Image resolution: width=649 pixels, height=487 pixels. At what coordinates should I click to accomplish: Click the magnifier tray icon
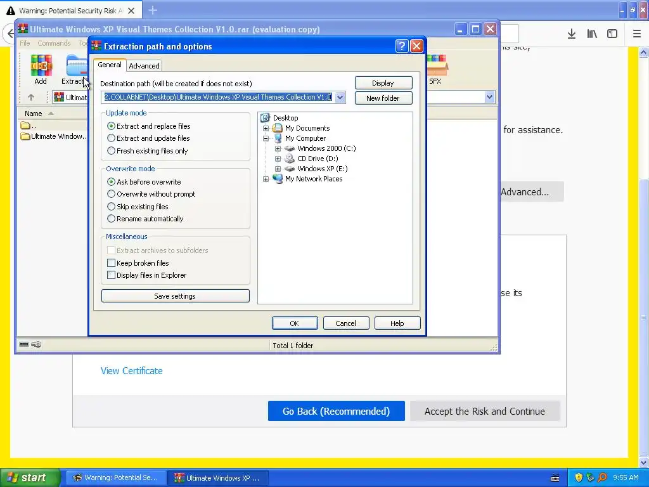click(602, 477)
